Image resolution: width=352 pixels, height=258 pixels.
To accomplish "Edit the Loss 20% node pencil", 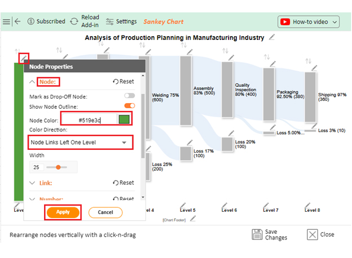I will (231, 133).
